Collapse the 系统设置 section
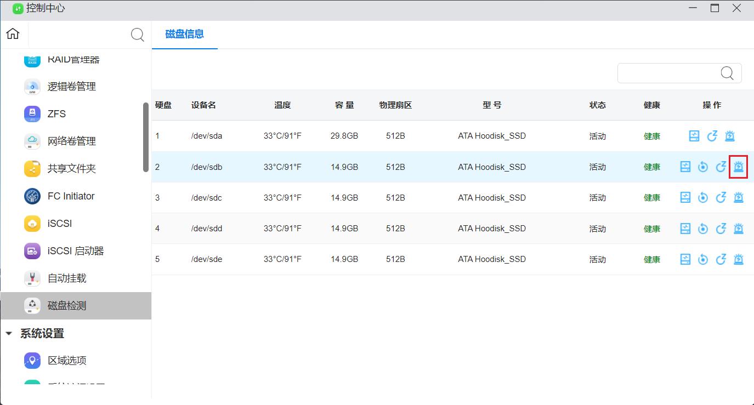This screenshot has width=754, height=405. pos(9,333)
